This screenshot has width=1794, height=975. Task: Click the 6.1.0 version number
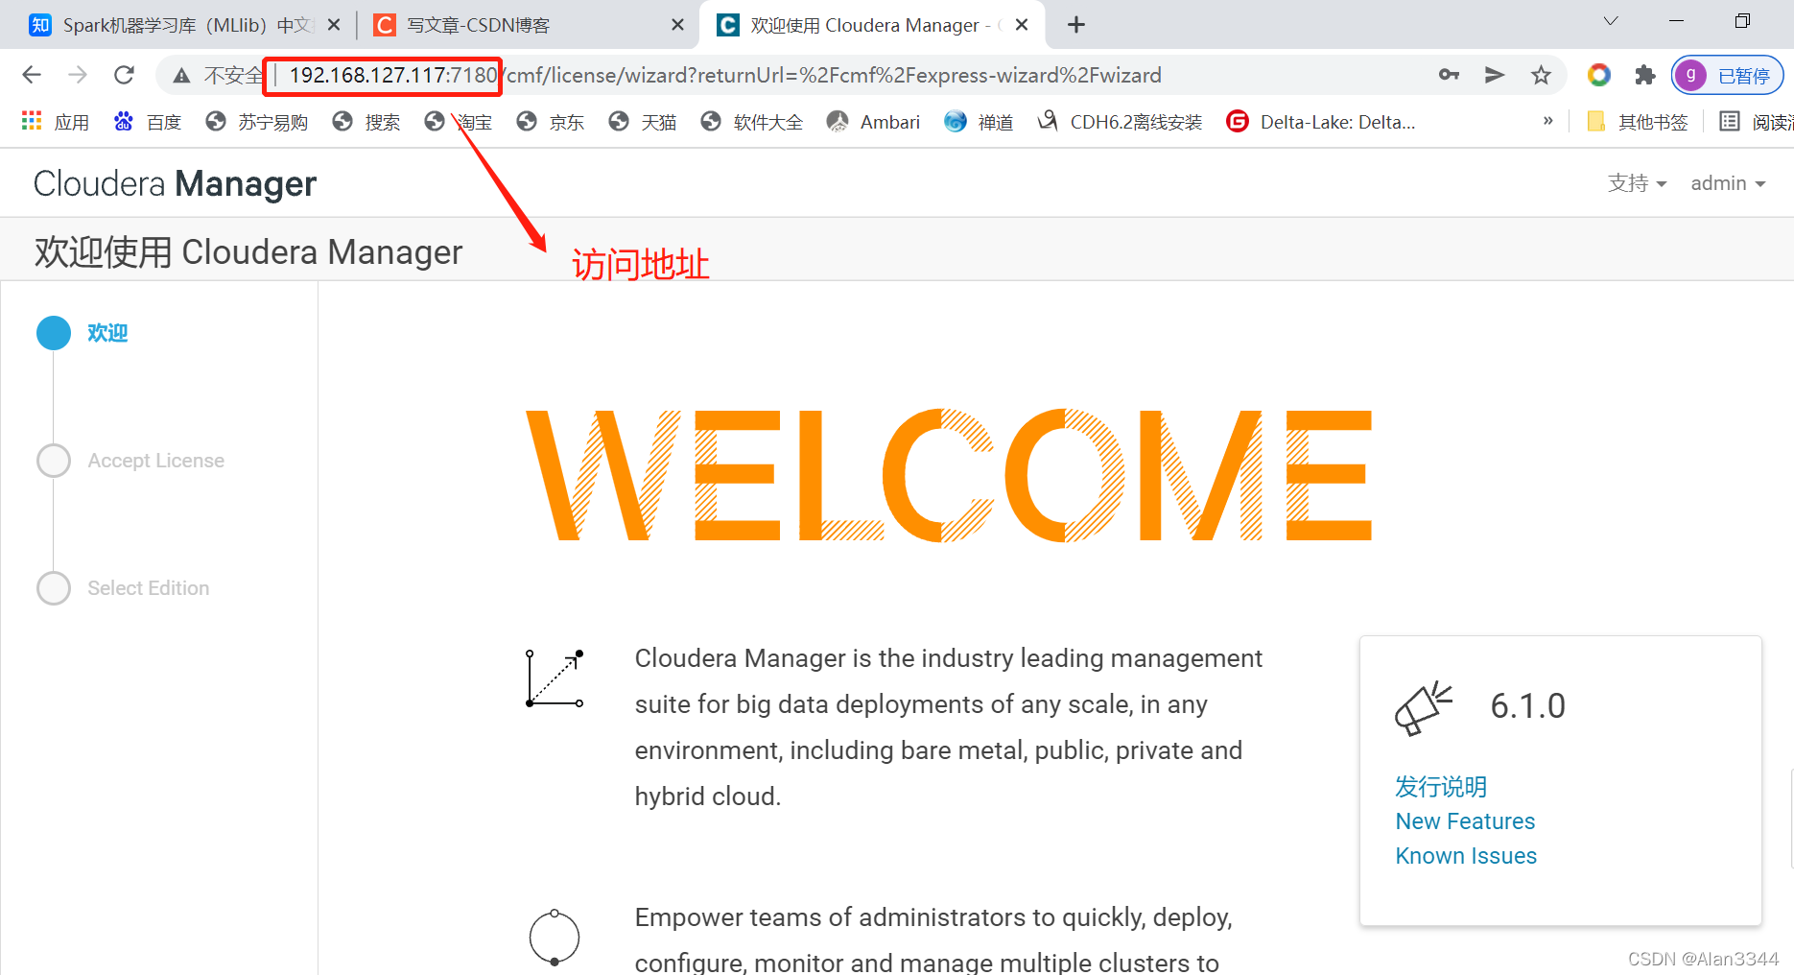point(1527,706)
